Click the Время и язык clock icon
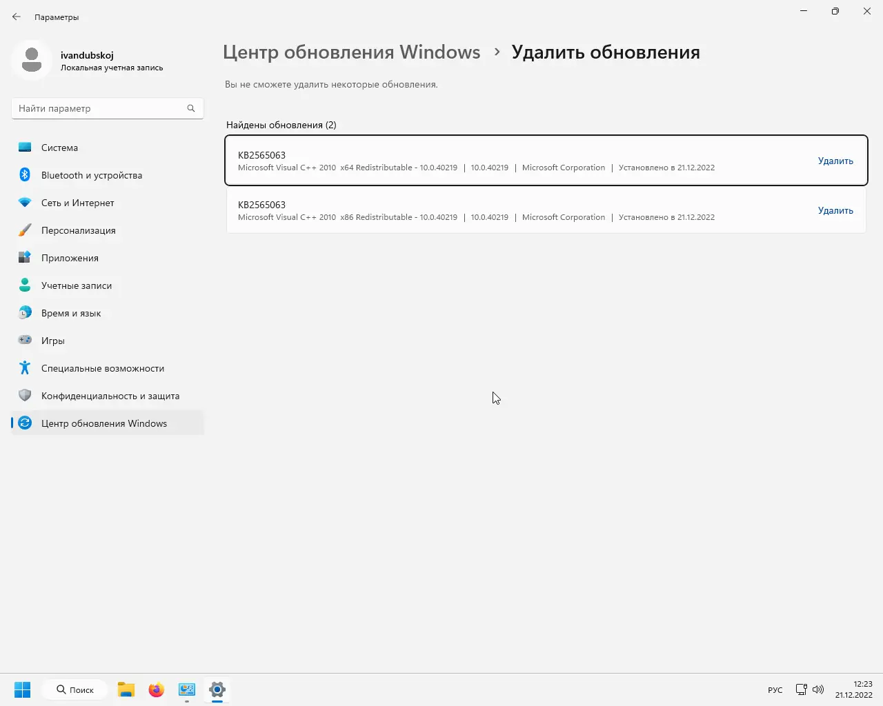The width and height of the screenshot is (883, 706). point(25,313)
